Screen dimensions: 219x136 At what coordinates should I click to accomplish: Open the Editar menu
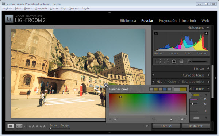pyautogui.click(x=18, y=8)
